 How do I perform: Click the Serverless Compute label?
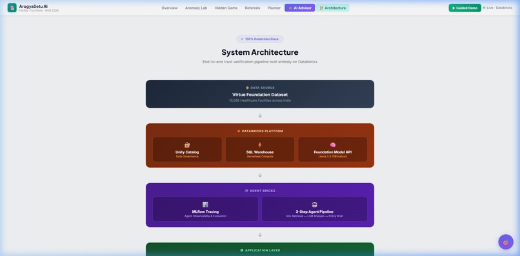pos(259,157)
